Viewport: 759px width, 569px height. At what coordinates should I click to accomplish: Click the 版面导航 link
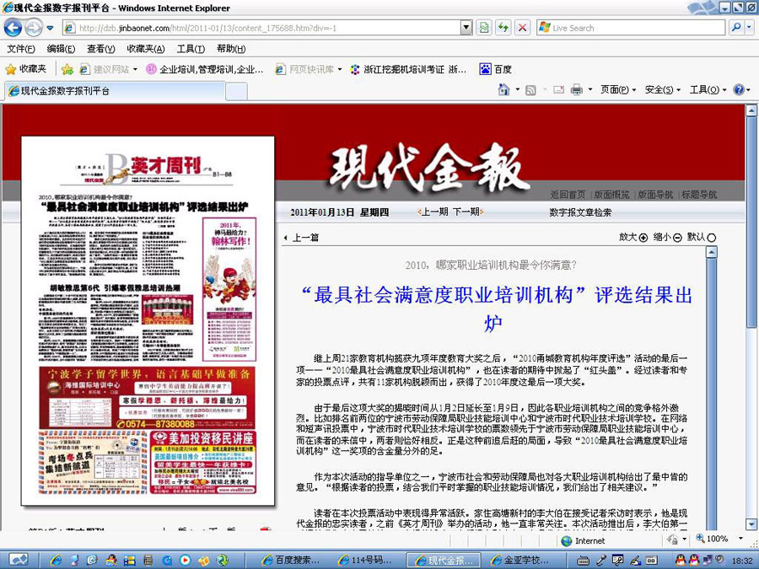(655, 195)
